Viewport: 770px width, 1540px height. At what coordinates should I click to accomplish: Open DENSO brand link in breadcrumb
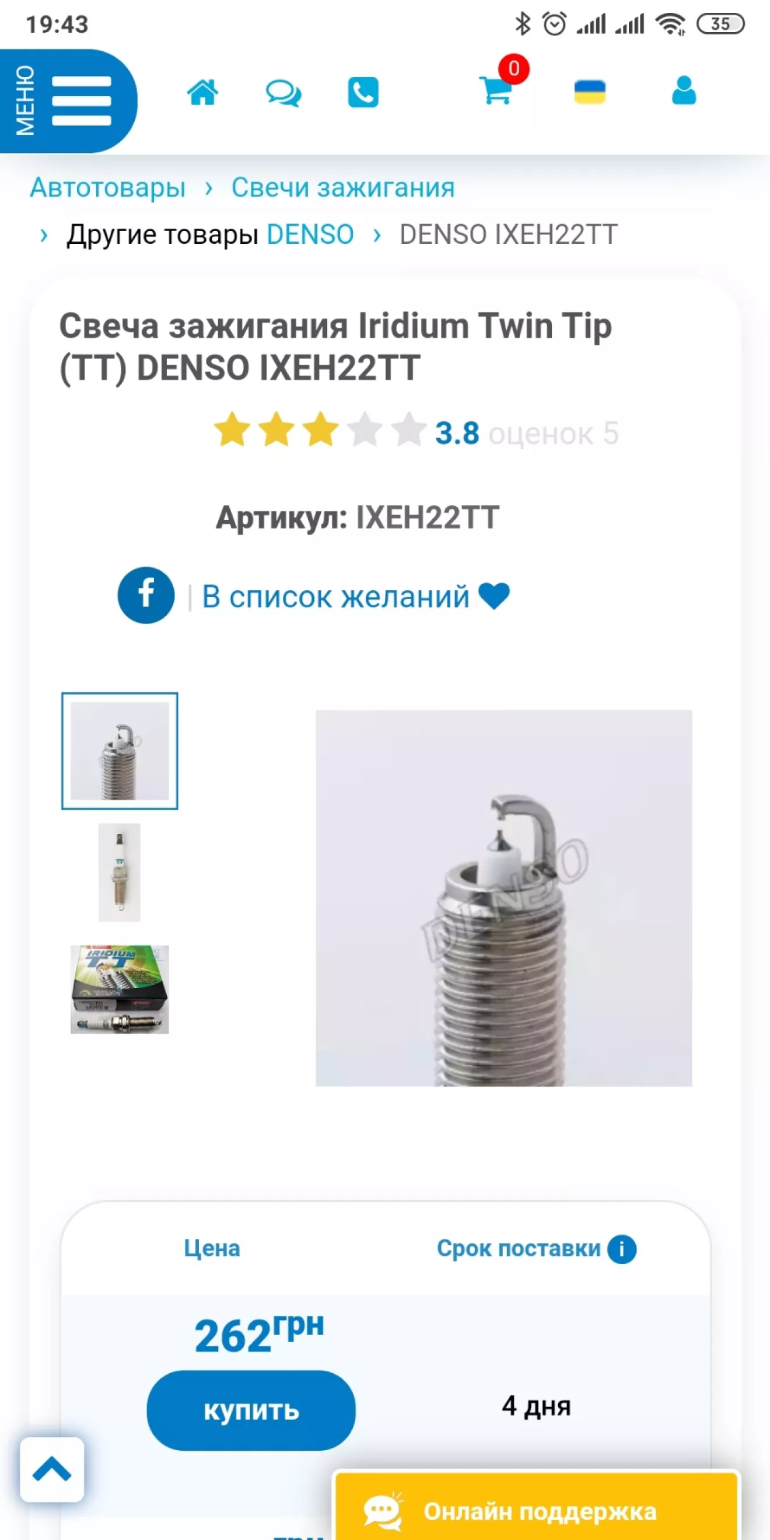click(310, 235)
